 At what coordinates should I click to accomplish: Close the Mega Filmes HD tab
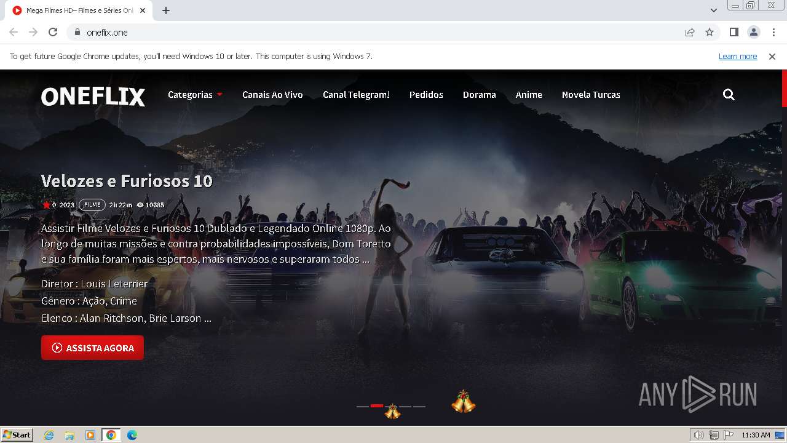(143, 10)
